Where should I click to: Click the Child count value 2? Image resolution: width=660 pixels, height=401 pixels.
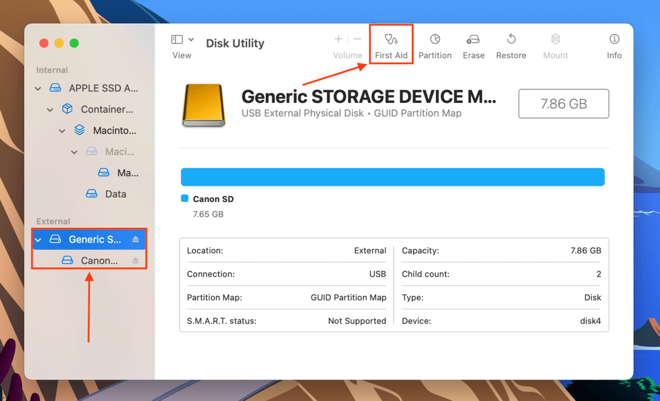(x=598, y=274)
